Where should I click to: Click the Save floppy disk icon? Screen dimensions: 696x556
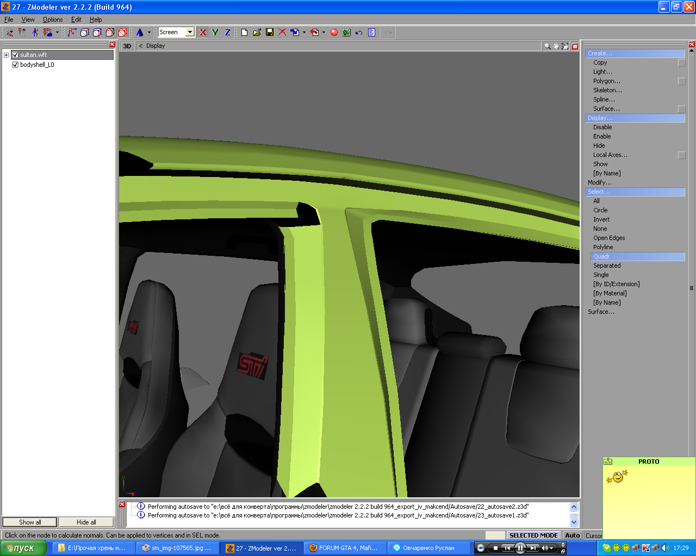click(x=270, y=33)
